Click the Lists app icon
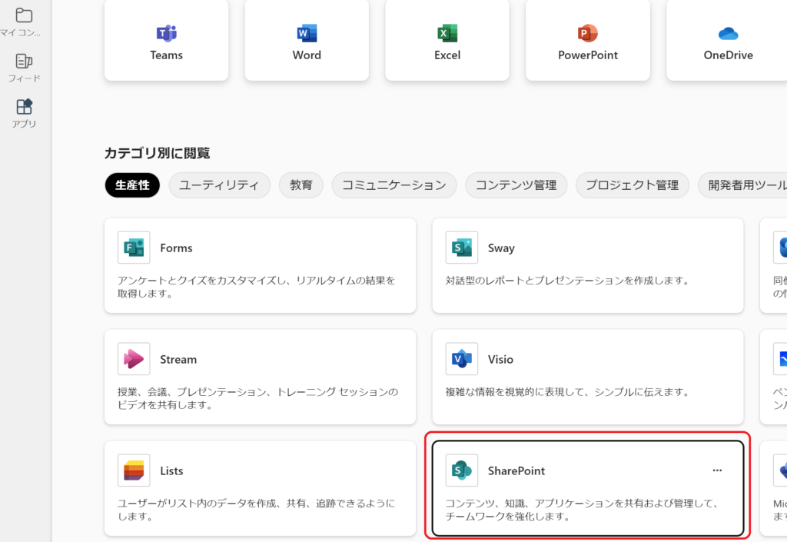The width and height of the screenshot is (787, 542). click(x=134, y=471)
